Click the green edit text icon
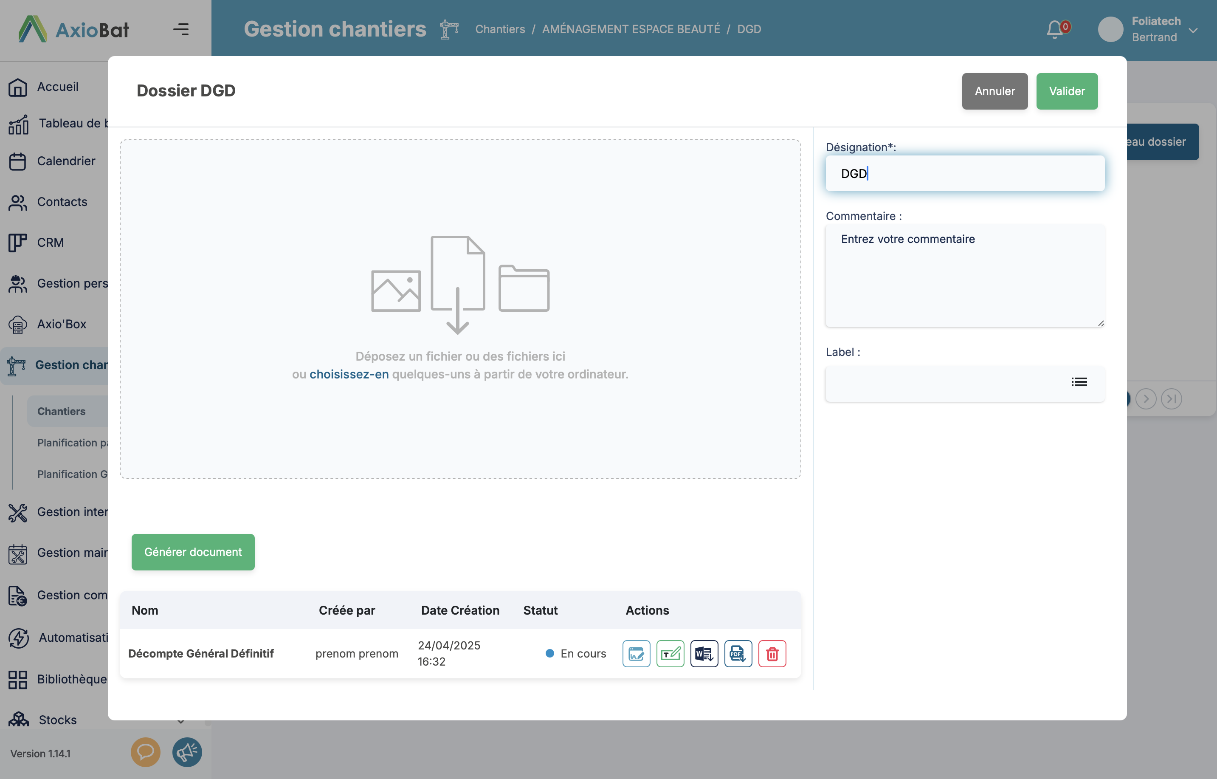Screen dimensions: 1217x779 pyautogui.click(x=670, y=654)
